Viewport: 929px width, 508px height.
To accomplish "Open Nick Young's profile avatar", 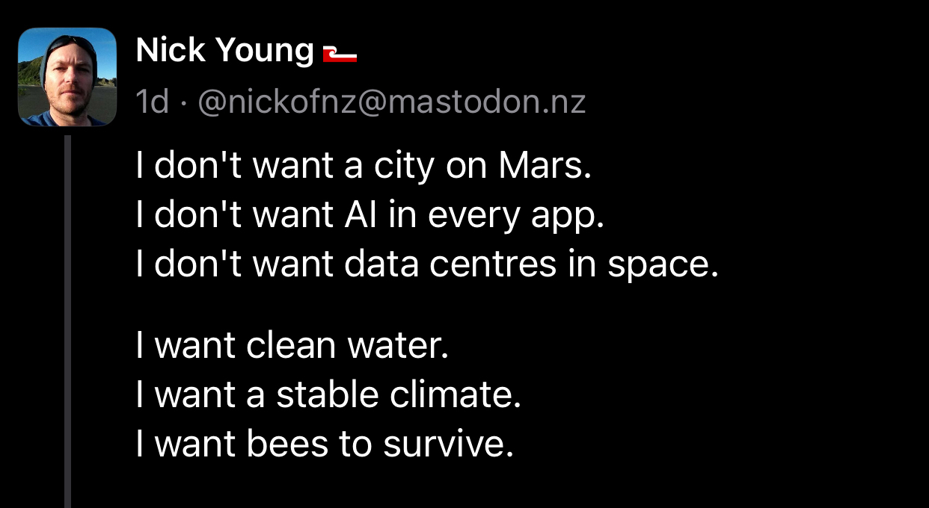I will click(x=67, y=77).
